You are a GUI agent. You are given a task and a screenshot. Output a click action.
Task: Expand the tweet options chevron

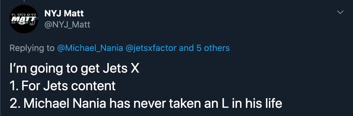(x=340, y=12)
